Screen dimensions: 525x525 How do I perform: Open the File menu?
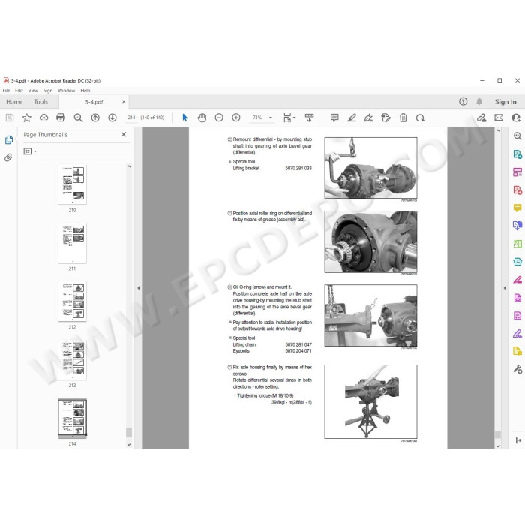[x=6, y=91]
